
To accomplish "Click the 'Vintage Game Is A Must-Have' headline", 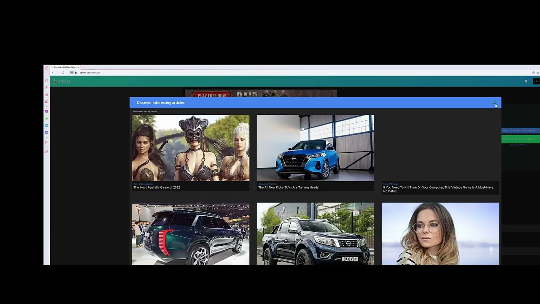I will (x=438, y=189).
